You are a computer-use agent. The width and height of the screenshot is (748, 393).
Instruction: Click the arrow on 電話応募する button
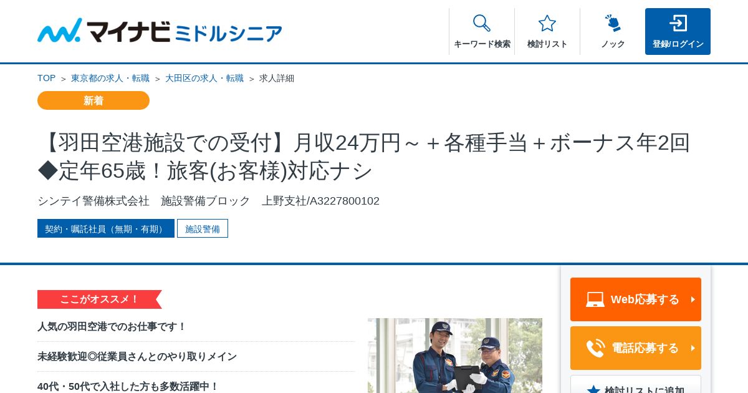pos(693,348)
